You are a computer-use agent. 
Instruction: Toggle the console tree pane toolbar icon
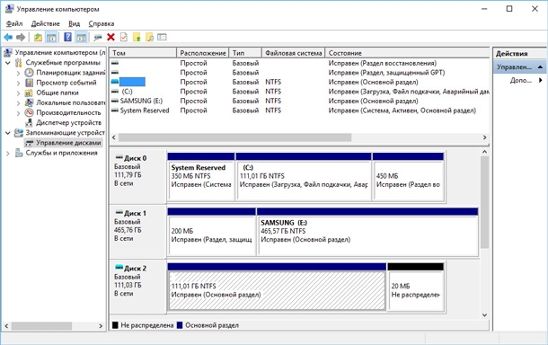coord(51,37)
